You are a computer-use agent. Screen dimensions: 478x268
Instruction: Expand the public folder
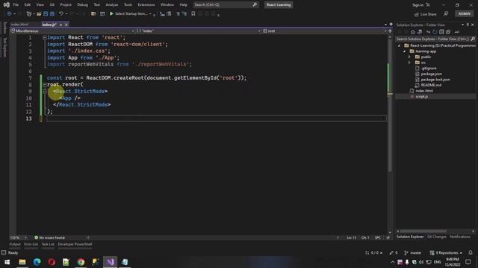click(x=410, y=57)
